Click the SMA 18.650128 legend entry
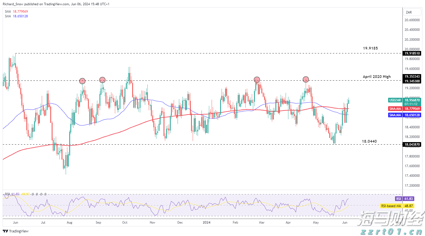 tap(16, 16)
